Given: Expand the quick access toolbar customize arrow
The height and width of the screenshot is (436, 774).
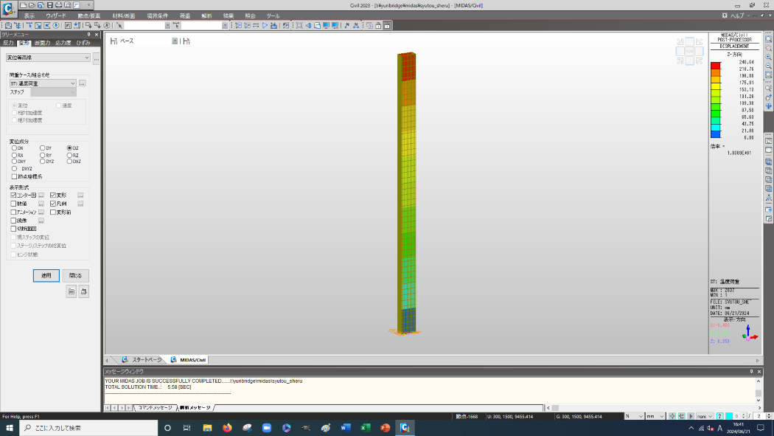Looking at the screenshot, I should 89,5.
